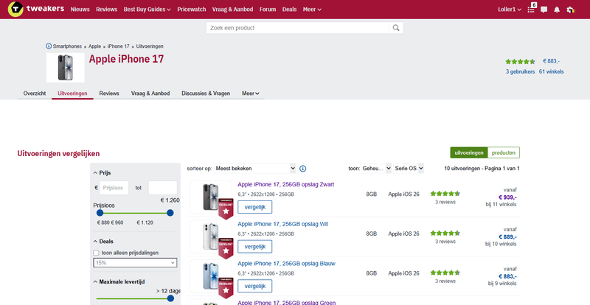Open the messages speech bubble icon
This screenshot has width=590, height=305.
(544, 10)
